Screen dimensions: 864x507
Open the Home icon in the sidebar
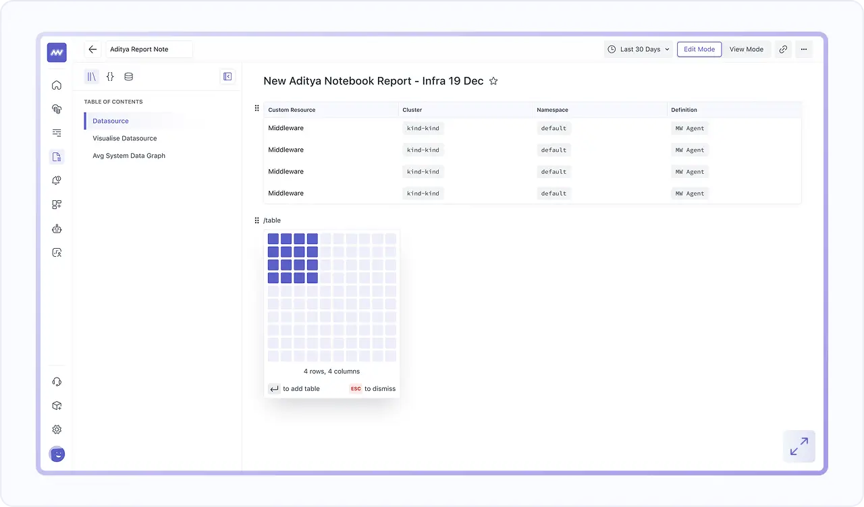tap(57, 85)
